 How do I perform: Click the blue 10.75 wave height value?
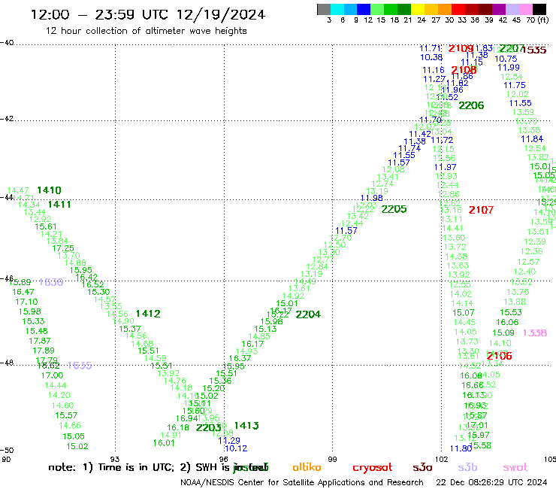click(506, 59)
